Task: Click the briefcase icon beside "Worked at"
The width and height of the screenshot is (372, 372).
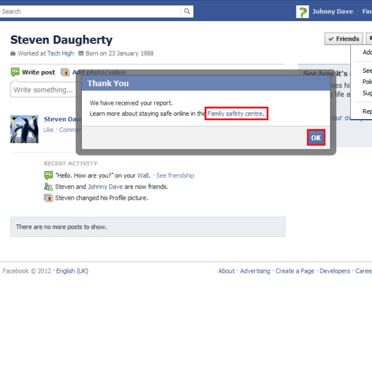Action: coord(13,53)
